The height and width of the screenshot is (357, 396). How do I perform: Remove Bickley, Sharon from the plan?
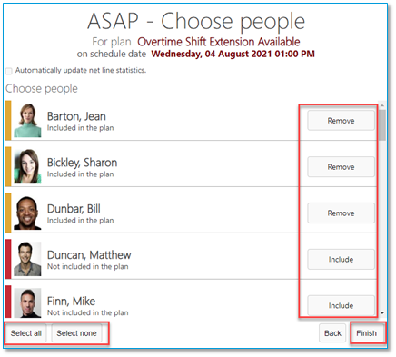[x=341, y=167]
